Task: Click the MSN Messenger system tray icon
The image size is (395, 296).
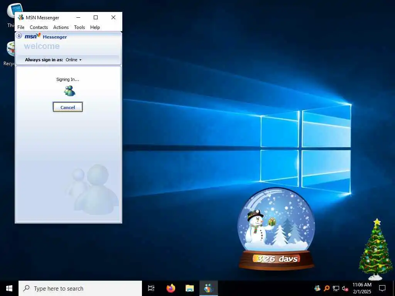Action: click(x=317, y=288)
